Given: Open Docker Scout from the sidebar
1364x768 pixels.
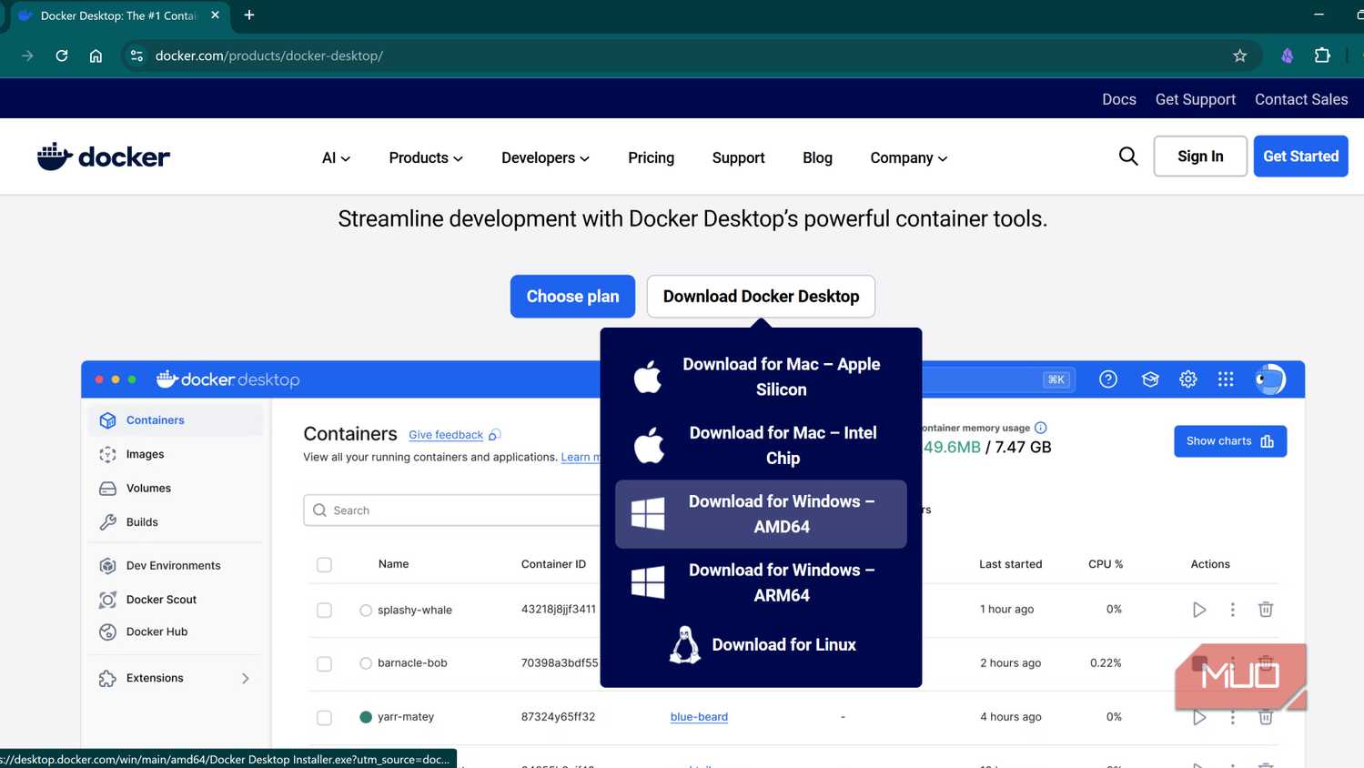Looking at the screenshot, I should tap(160, 599).
